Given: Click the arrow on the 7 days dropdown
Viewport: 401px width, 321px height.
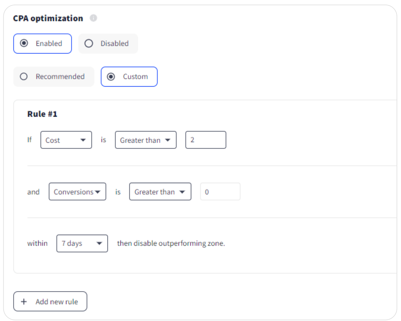Looking at the screenshot, I should click(x=99, y=243).
